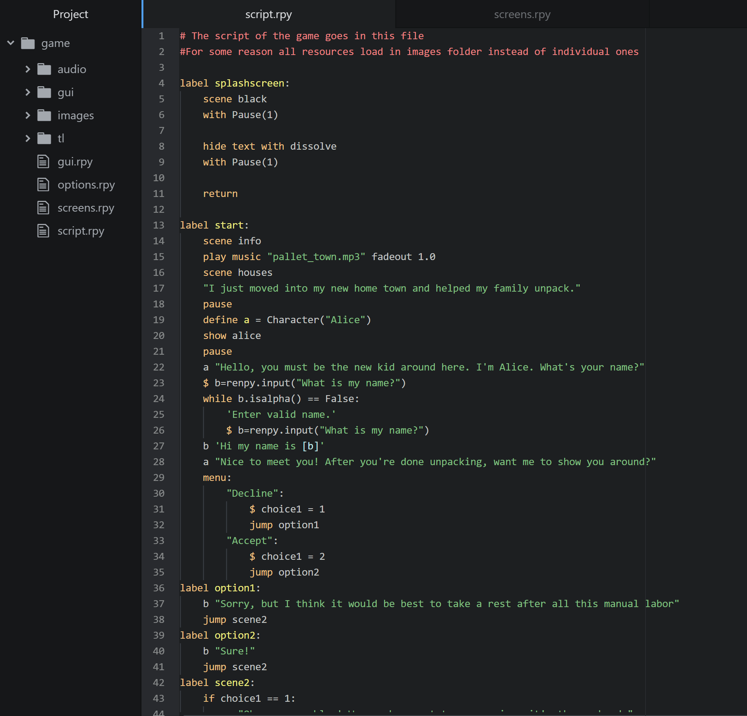The width and height of the screenshot is (747, 716).
Task: Click 'while b.isalpha() == False:' line
Action: 281,399
